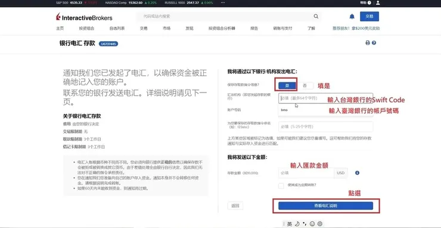Click the 英 input language indicator
441x228 pixels.
tap(290, 224)
